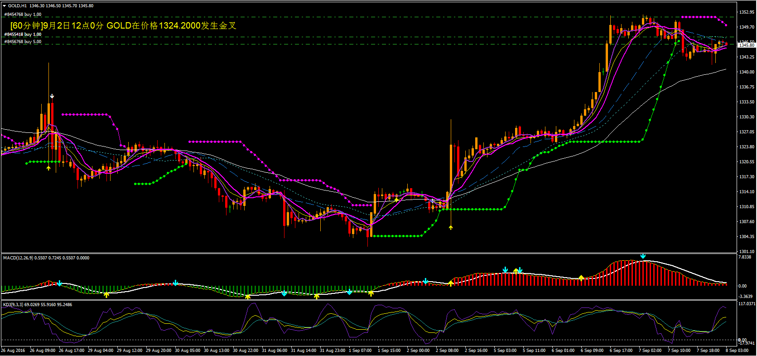Viewport: 757px width, 356px height.
Task: Click the leftmost yellow arrow in MACD panel
Action: (x=106, y=295)
